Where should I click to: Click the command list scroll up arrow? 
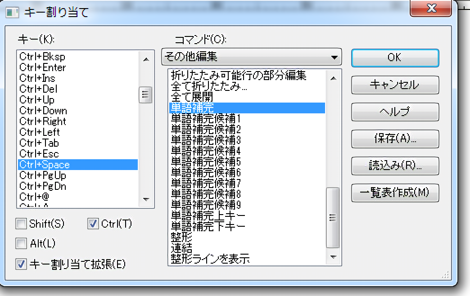(333, 78)
